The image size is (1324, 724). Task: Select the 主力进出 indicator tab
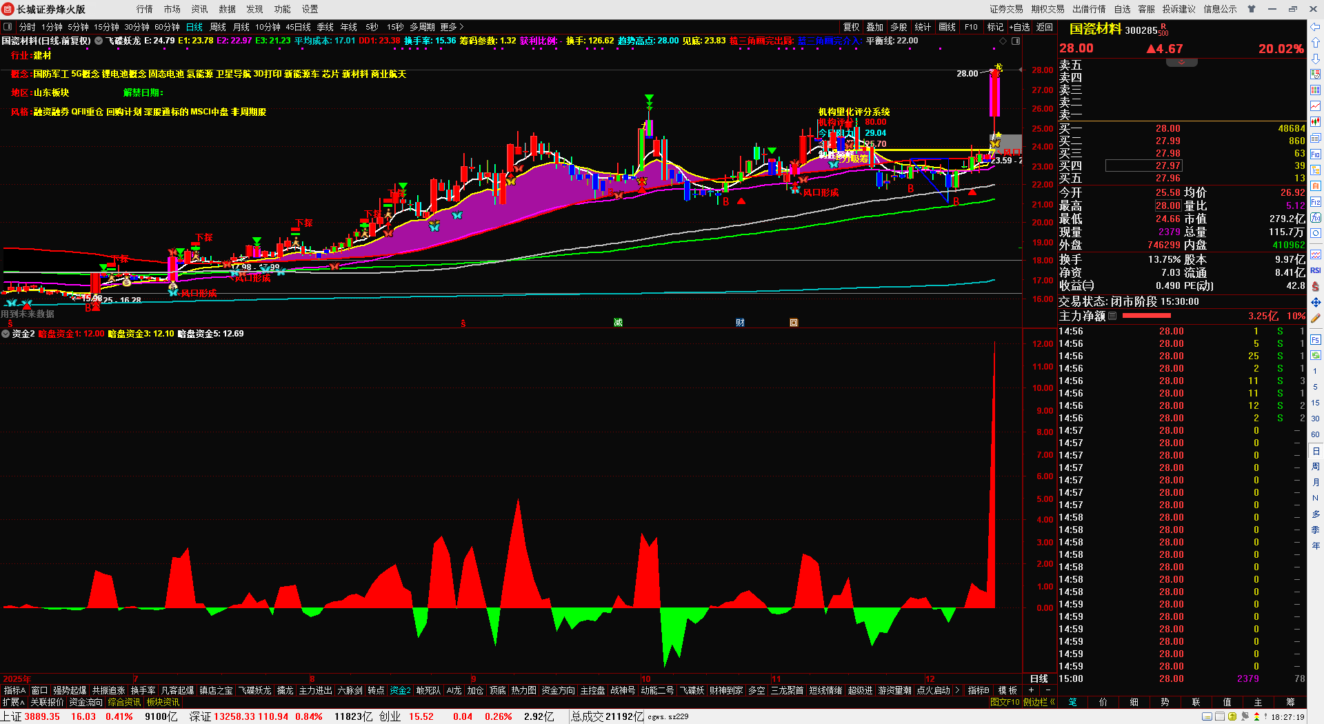pyautogui.click(x=316, y=690)
